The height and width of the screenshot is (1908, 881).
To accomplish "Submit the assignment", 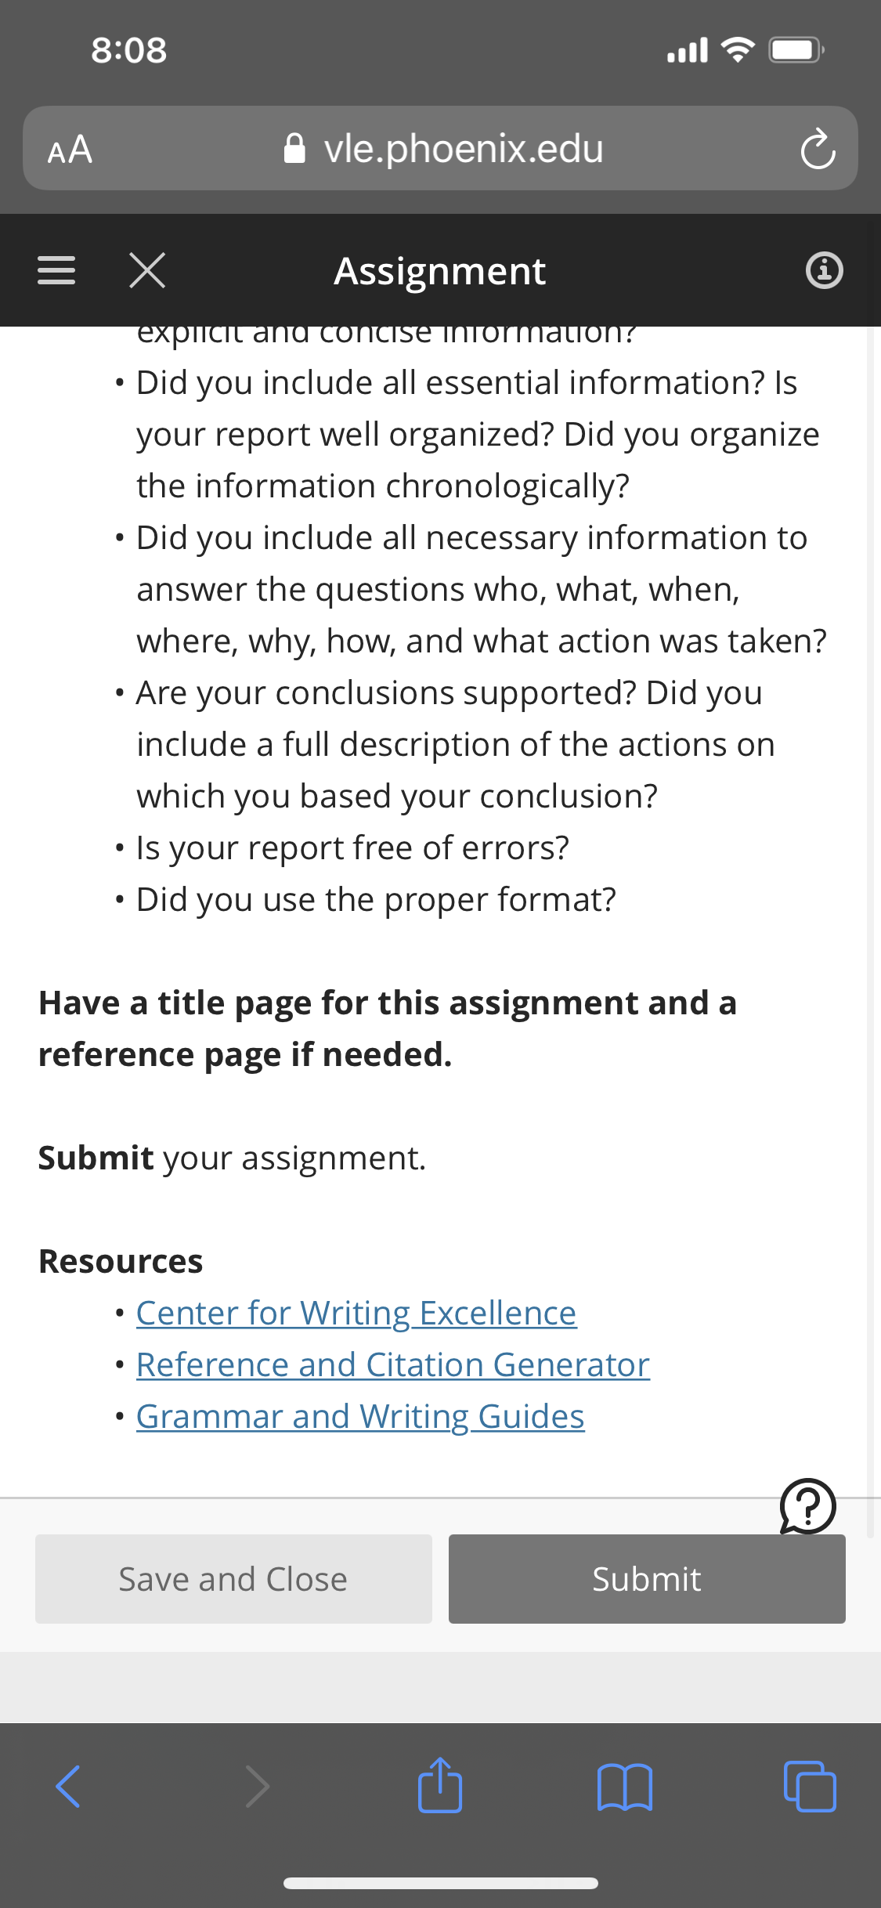I will [647, 1579].
